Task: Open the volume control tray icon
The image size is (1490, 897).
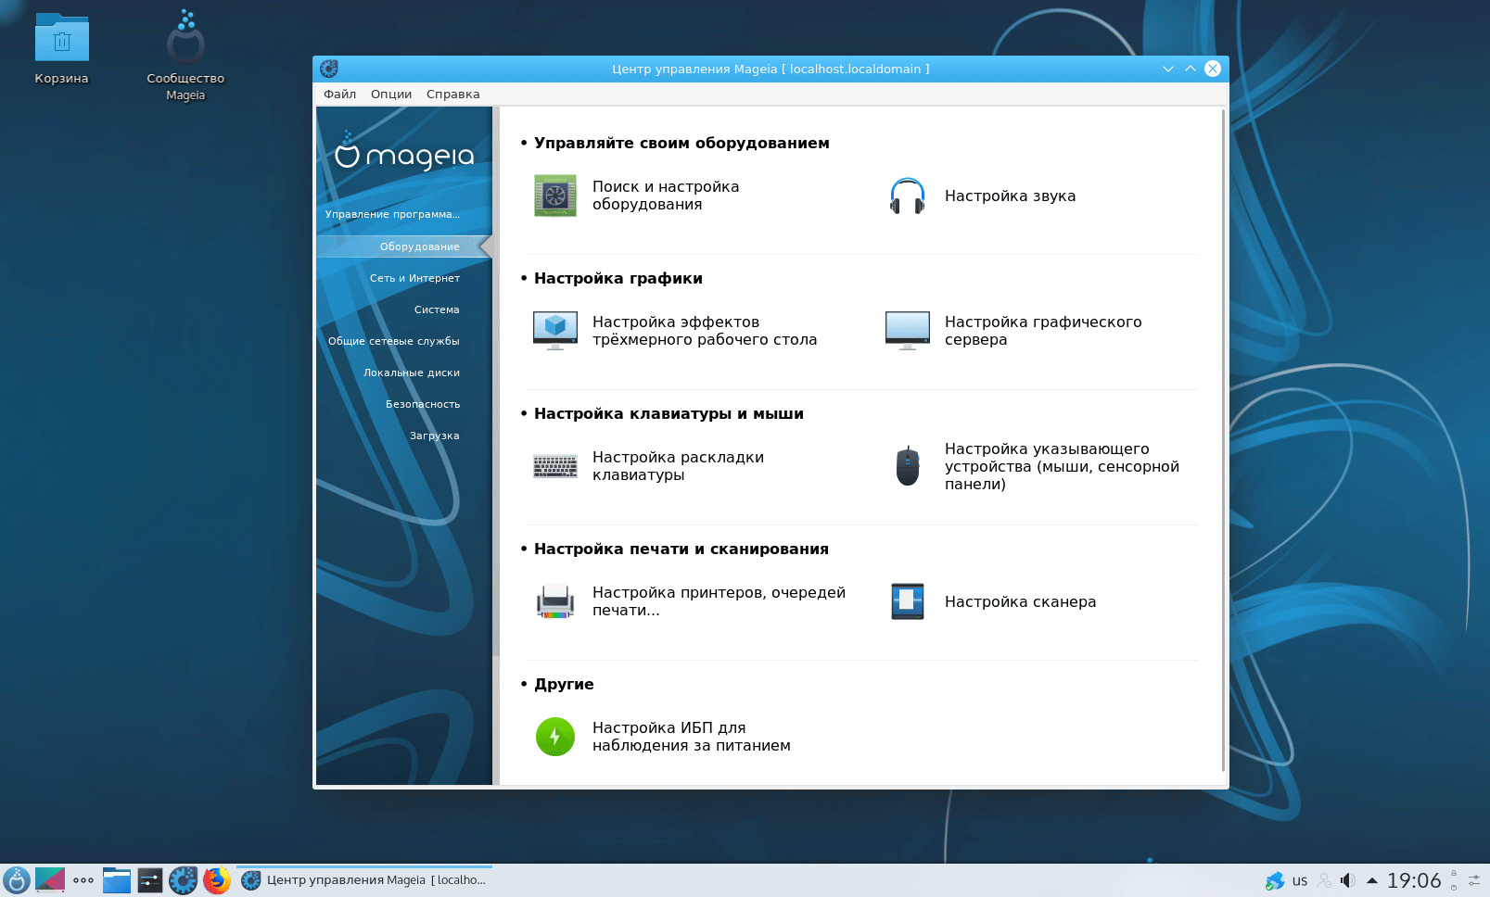Action: 1348,880
